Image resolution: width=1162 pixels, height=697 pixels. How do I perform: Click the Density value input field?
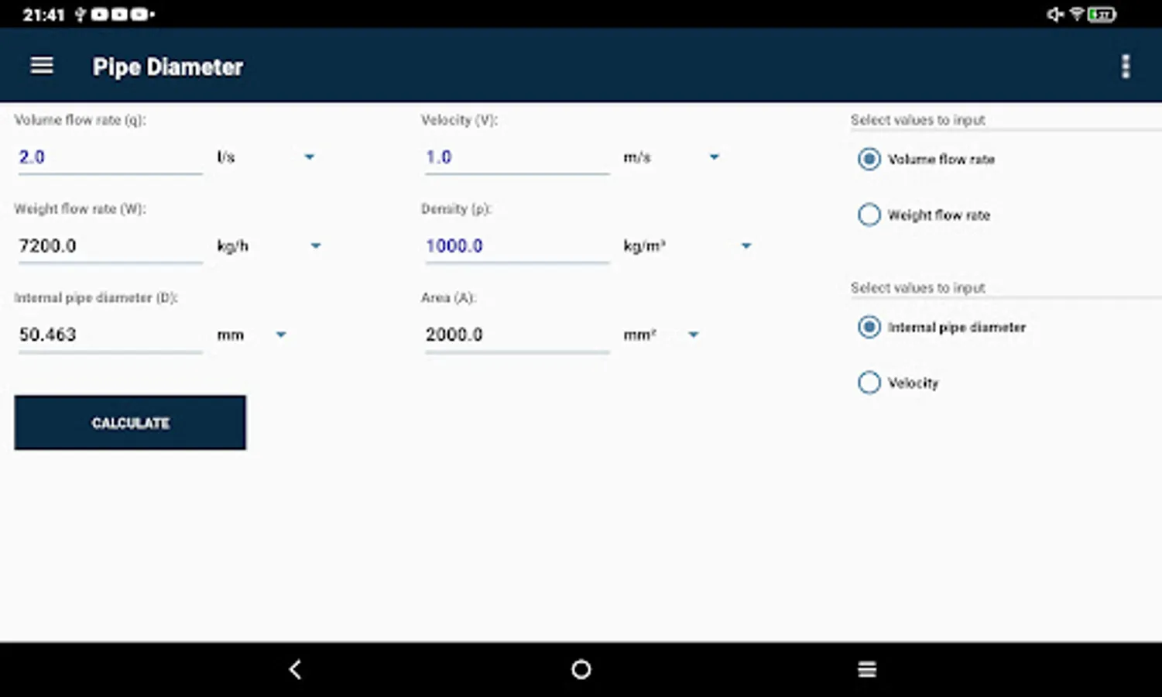tap(516, 245)
